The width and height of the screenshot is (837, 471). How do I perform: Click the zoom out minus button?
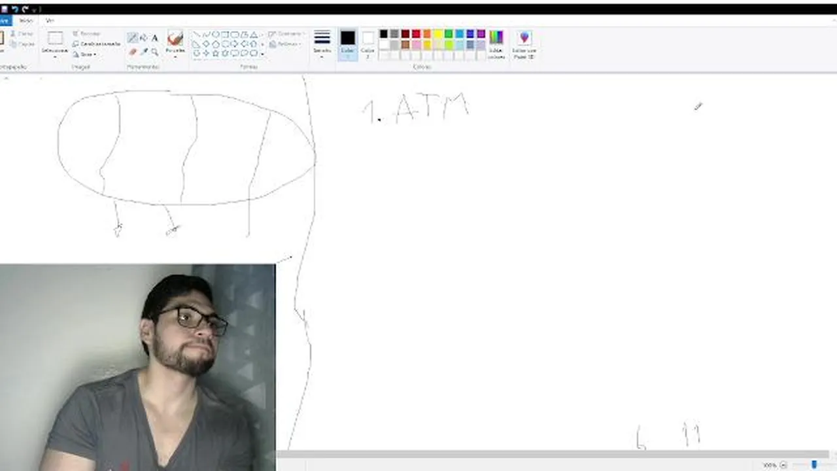click(783, 465)
